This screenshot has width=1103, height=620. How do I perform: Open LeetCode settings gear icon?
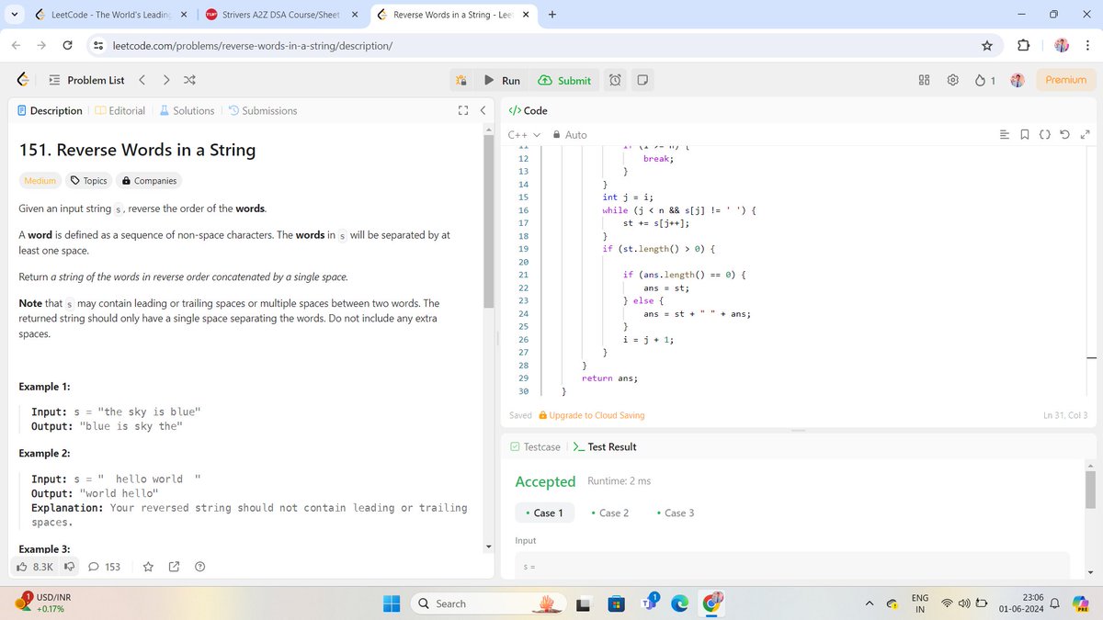click(953, 80)
